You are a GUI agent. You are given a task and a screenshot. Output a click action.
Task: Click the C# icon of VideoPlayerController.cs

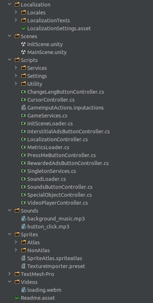tap(23, 203)
